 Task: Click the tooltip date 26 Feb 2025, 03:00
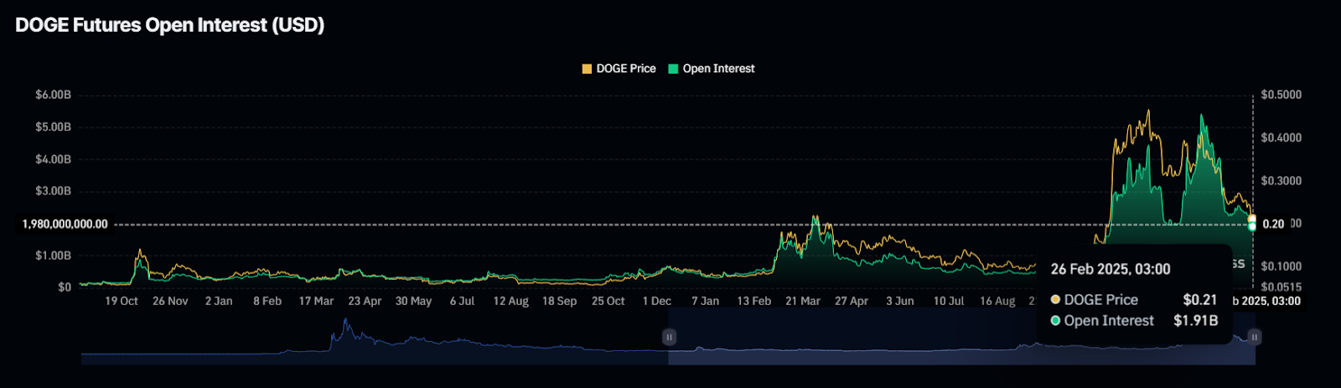pyautogui.click(x=1111, y=269)
